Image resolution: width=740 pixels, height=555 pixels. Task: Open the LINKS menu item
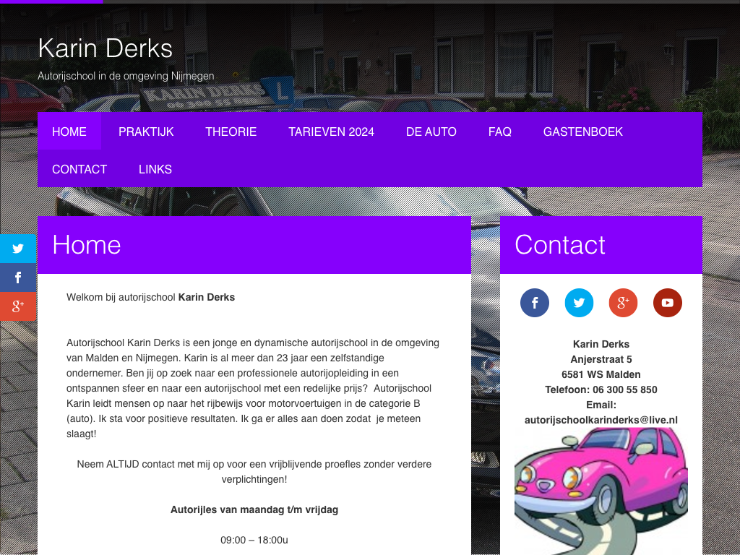(155, 169)
